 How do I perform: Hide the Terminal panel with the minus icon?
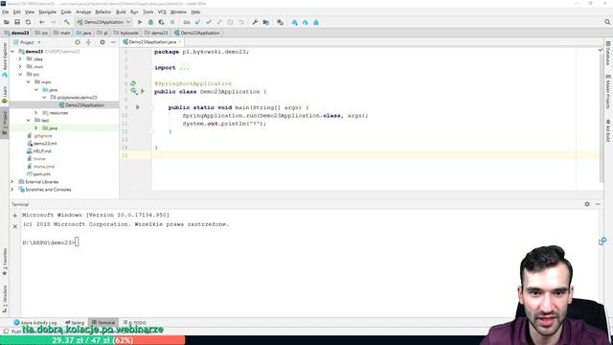(x=598, y=204)
